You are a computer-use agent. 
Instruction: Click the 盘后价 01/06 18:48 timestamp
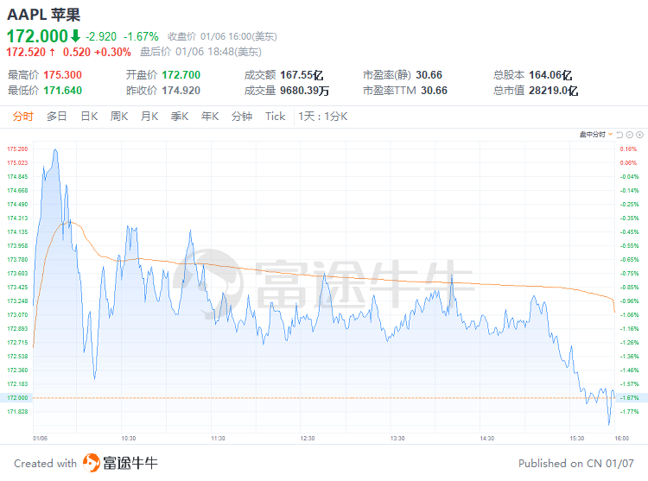pos(200,52)
